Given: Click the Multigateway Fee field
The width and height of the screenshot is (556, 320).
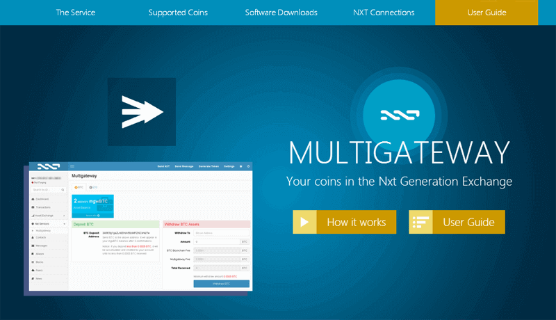Looking at the screenshot, I should click(x=217, y=259).
